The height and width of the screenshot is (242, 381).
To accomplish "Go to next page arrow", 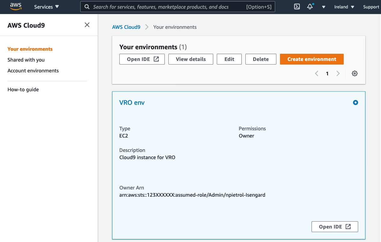I will 338,74.
